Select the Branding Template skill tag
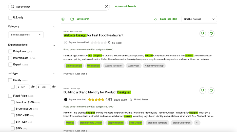 [157, 123]
